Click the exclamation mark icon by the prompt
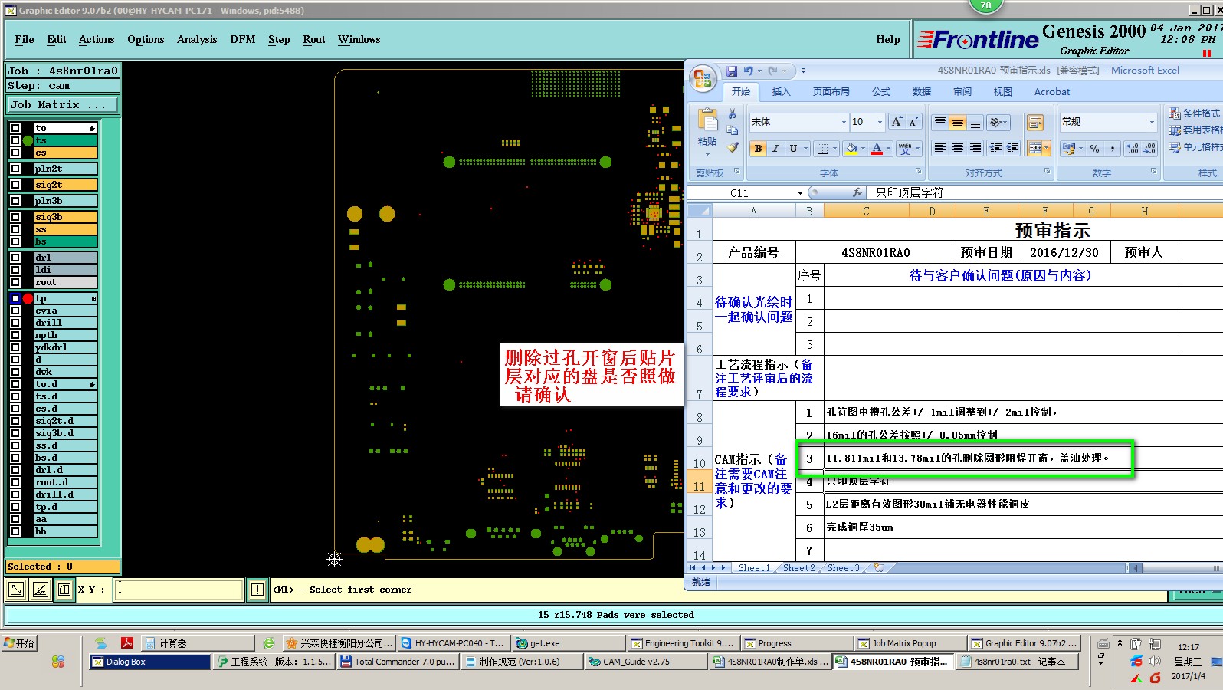The width and height of the screenshot is (1223, 690). point(257,589)
